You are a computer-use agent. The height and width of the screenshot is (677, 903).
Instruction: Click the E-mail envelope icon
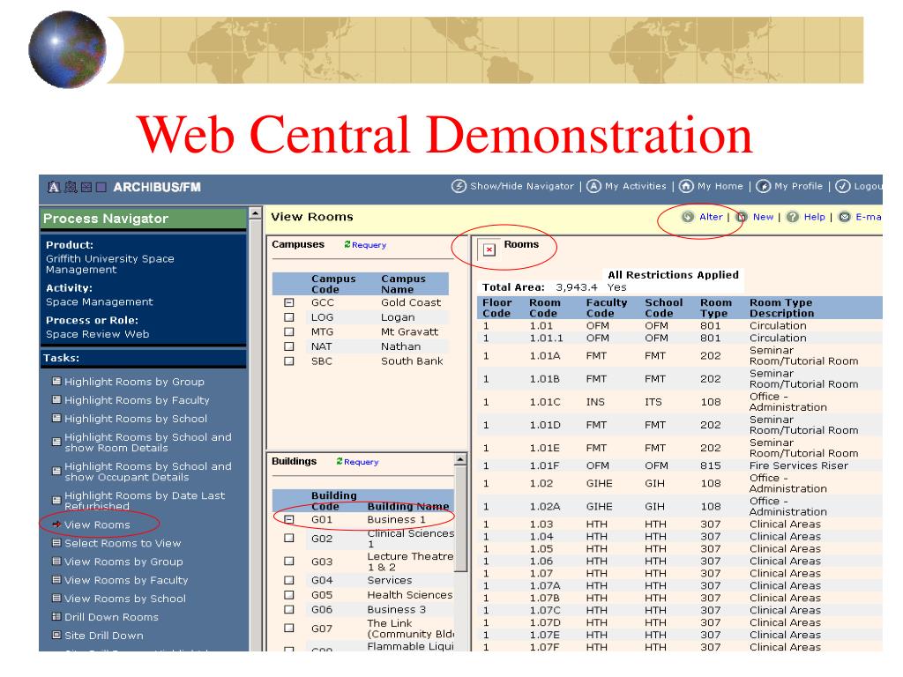(x=844, y=217)
